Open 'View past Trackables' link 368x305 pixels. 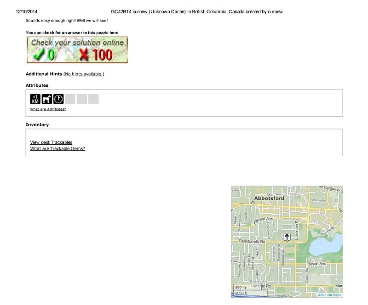[x=51, y=142]
